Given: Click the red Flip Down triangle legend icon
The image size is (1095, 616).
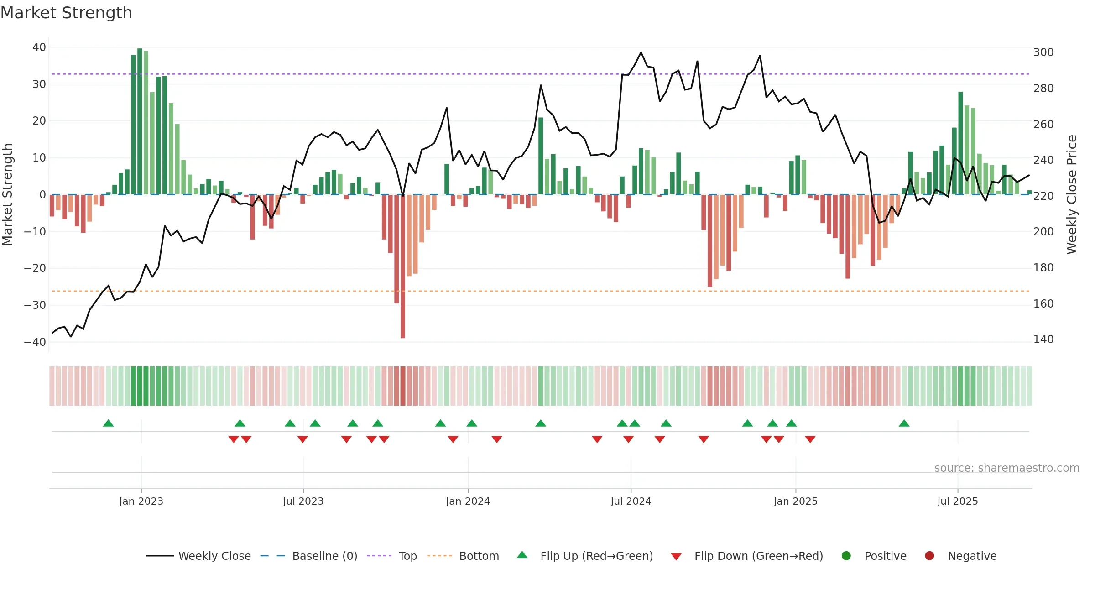Looking at the screenshot, I should tap(676, 557).
